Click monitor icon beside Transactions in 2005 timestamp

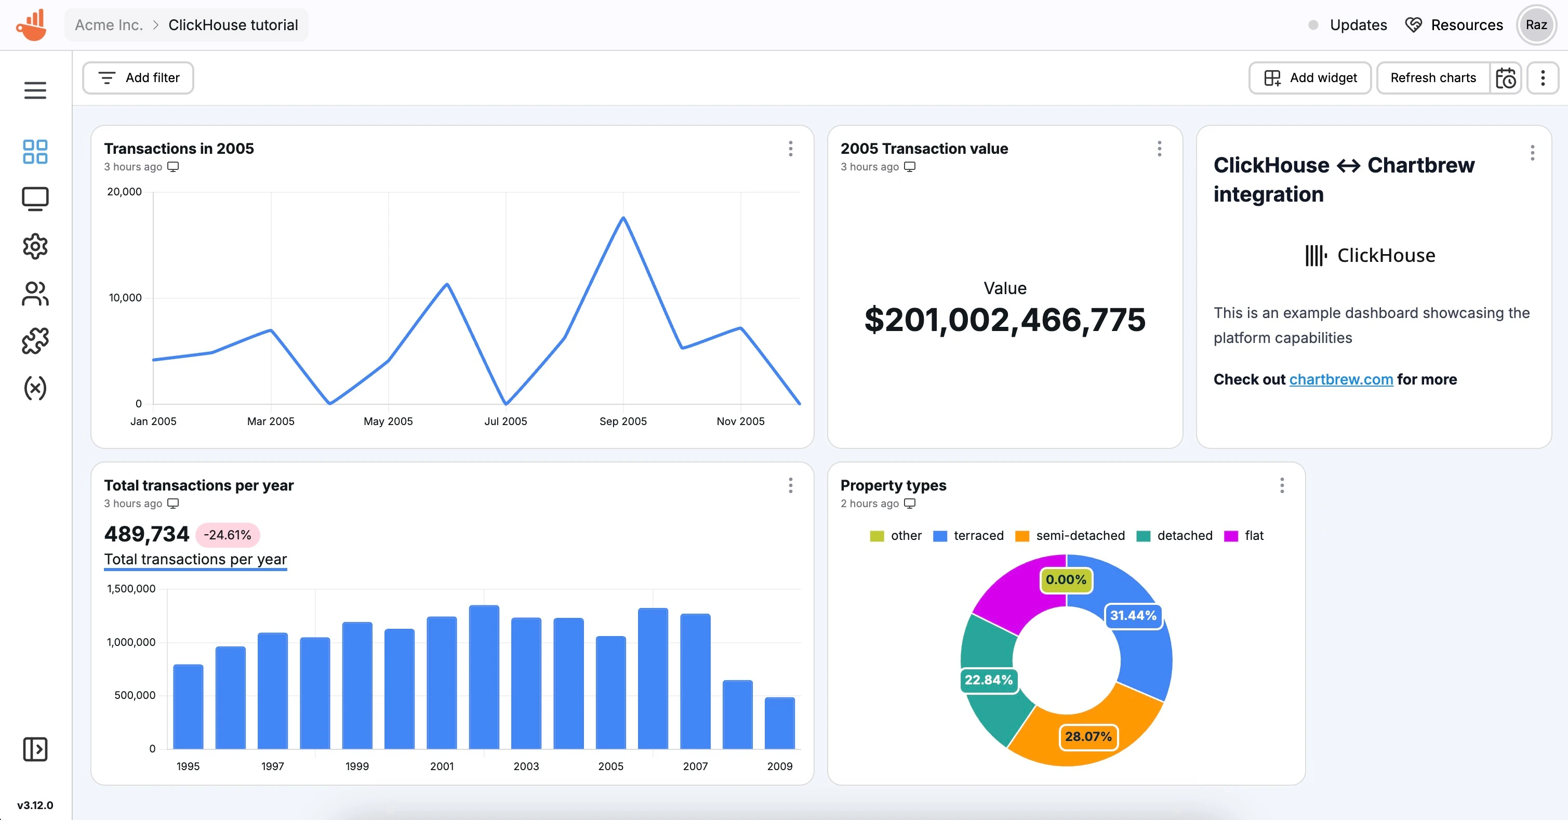[173, 167]
